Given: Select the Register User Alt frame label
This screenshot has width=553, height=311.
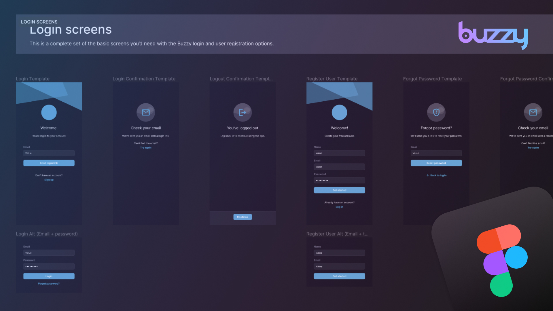Looking at the screenshot, I should click(337, 234).
